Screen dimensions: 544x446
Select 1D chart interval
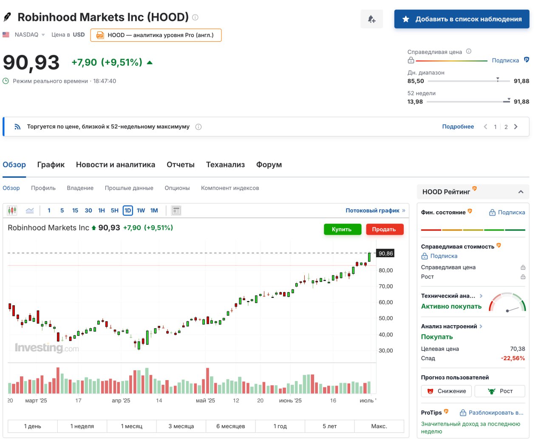point(128,210)
